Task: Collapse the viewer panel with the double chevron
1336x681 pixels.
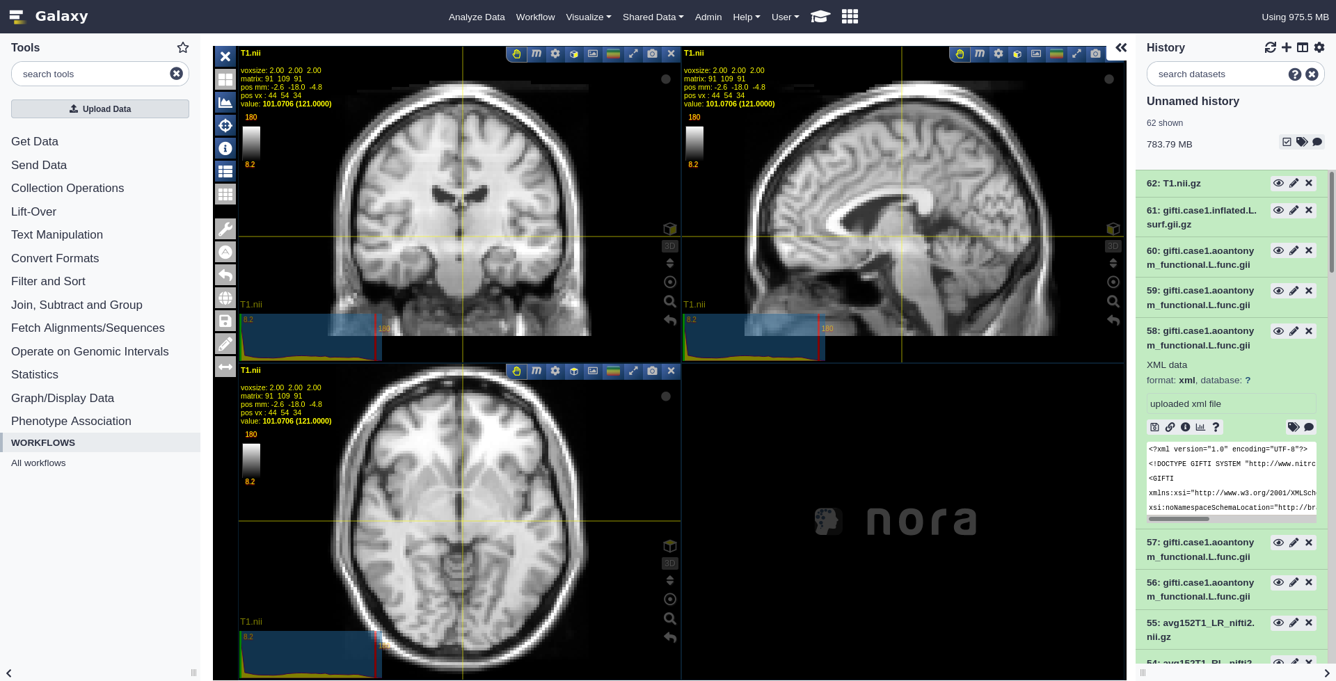Action: [x=1121, y=48]
